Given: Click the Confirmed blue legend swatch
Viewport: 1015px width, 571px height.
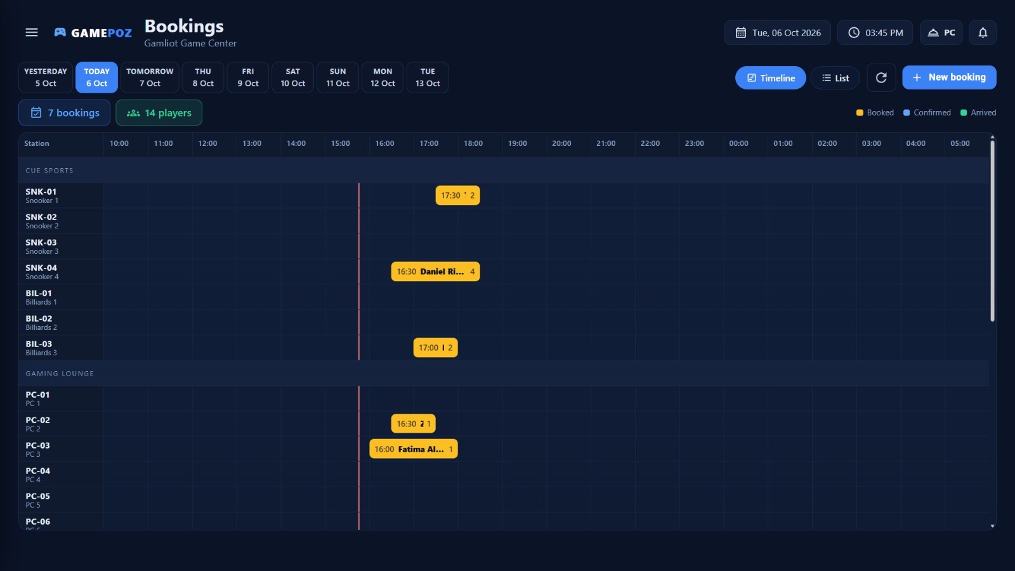Looking at the screenshot, I should (907, 113).
